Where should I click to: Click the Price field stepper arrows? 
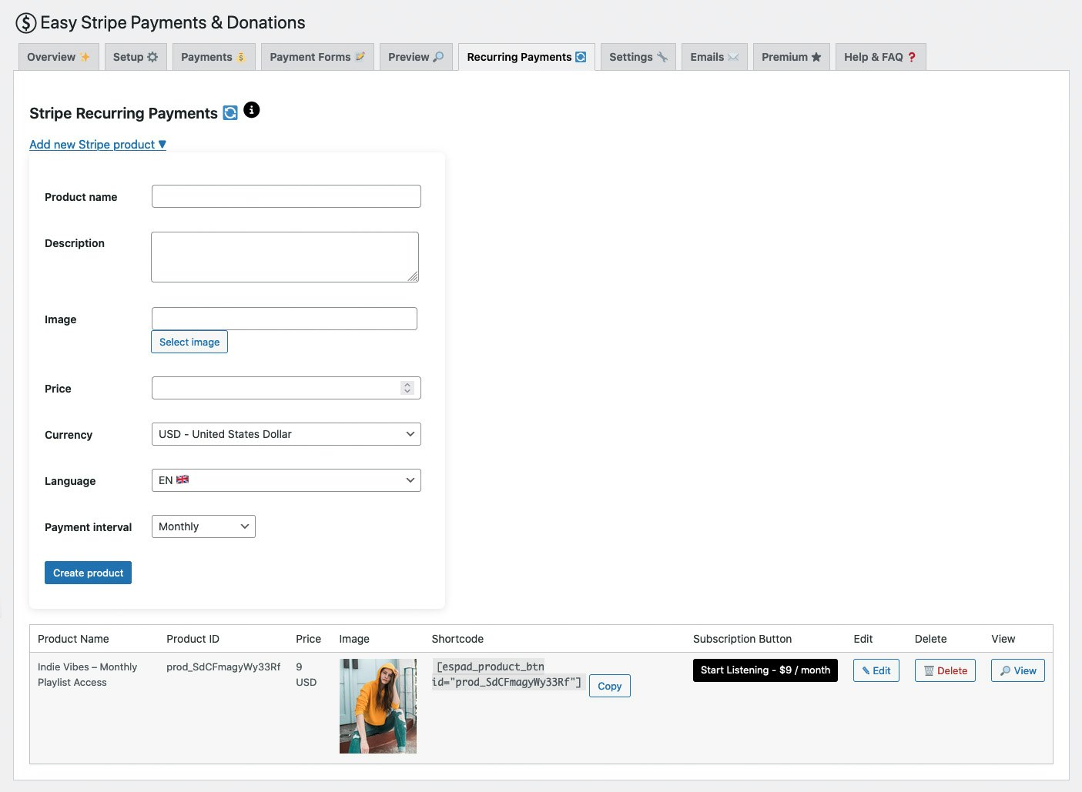pos(407,387)
